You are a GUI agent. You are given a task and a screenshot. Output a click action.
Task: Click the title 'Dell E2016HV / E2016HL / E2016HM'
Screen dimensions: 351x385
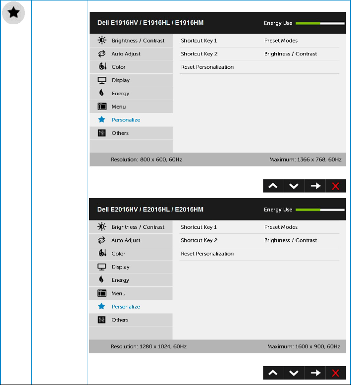point(150,210)
